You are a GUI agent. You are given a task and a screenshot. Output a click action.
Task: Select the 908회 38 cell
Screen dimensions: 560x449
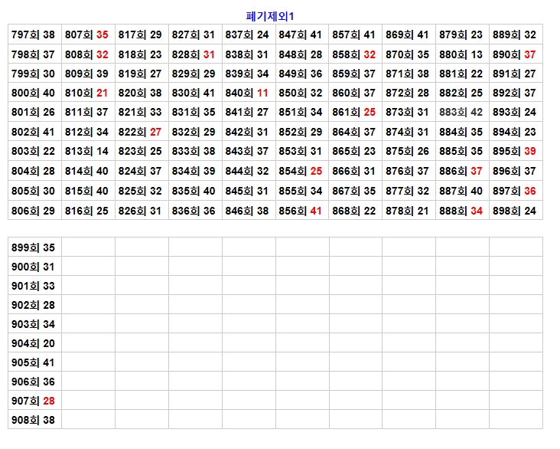(34, 420)
